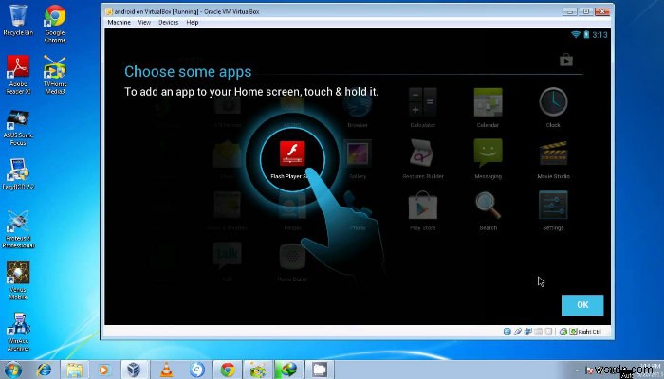Screen dimensions: 664x379
Task: Open the Devices menu in VirtualBox
Action: pyautogui.click(x=169, y=23)
